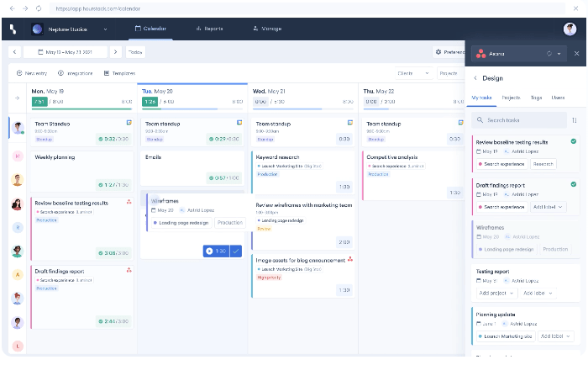
Task: Go to the previous week arrow
Action: pyautogui.click(x=16, y=52)
